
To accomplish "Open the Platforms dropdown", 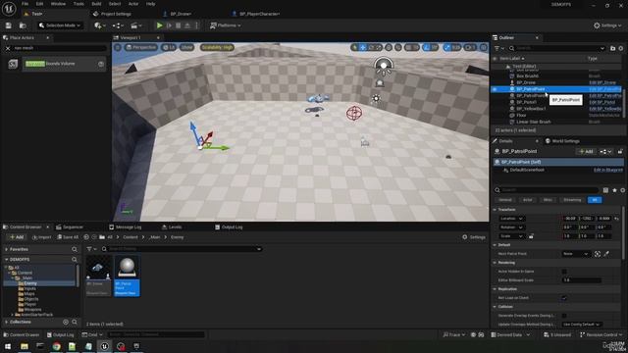I will point(226,25).
